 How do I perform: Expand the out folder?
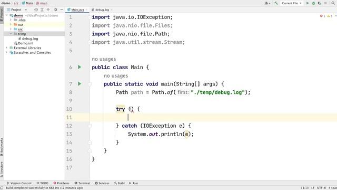11,25
